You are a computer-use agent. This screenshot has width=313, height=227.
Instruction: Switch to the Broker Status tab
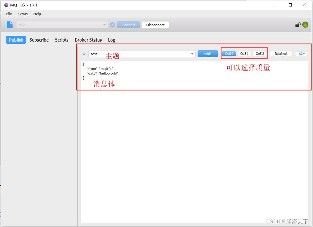[88, 40]
